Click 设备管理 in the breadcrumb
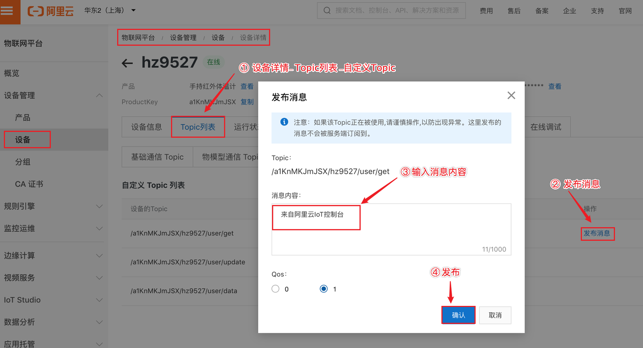 (183, 37)
